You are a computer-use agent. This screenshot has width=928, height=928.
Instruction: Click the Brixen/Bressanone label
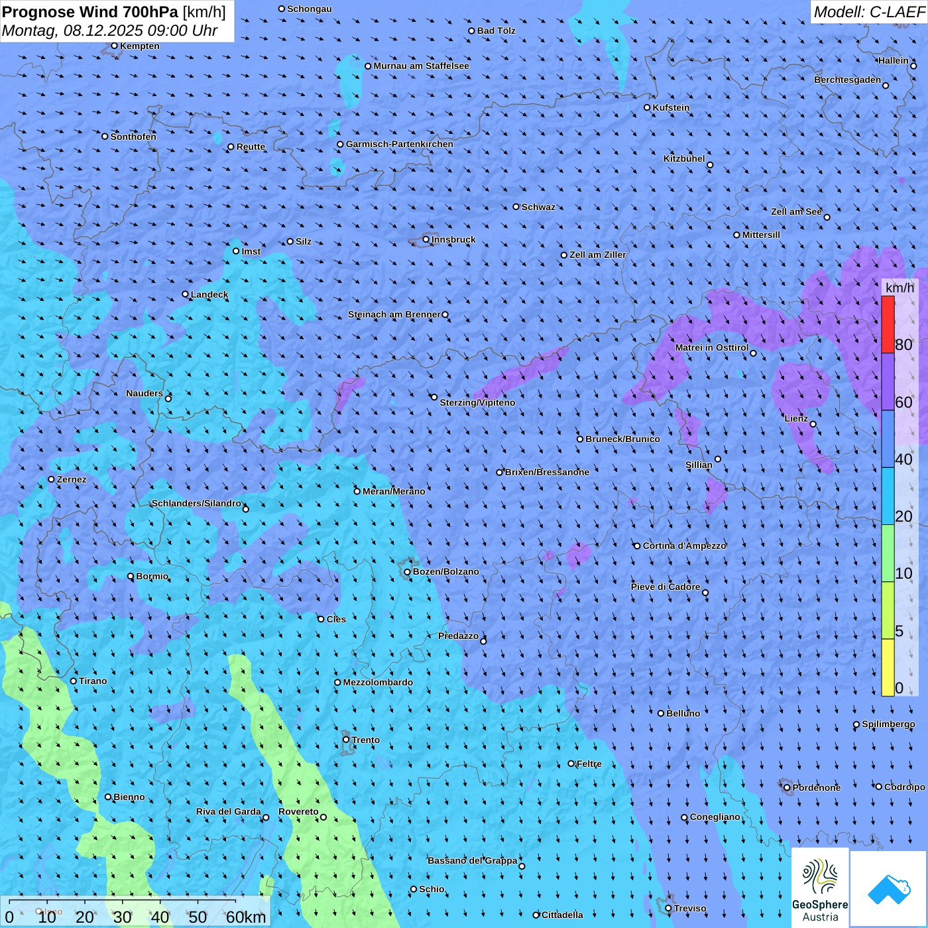click(547, 472)
